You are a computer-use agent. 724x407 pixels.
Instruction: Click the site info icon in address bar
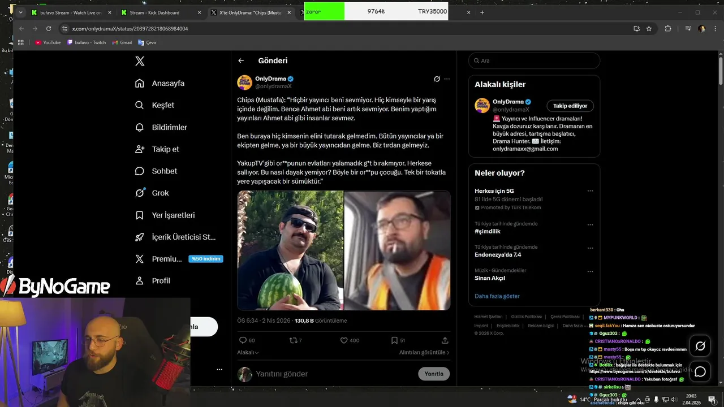pos(65,28)
